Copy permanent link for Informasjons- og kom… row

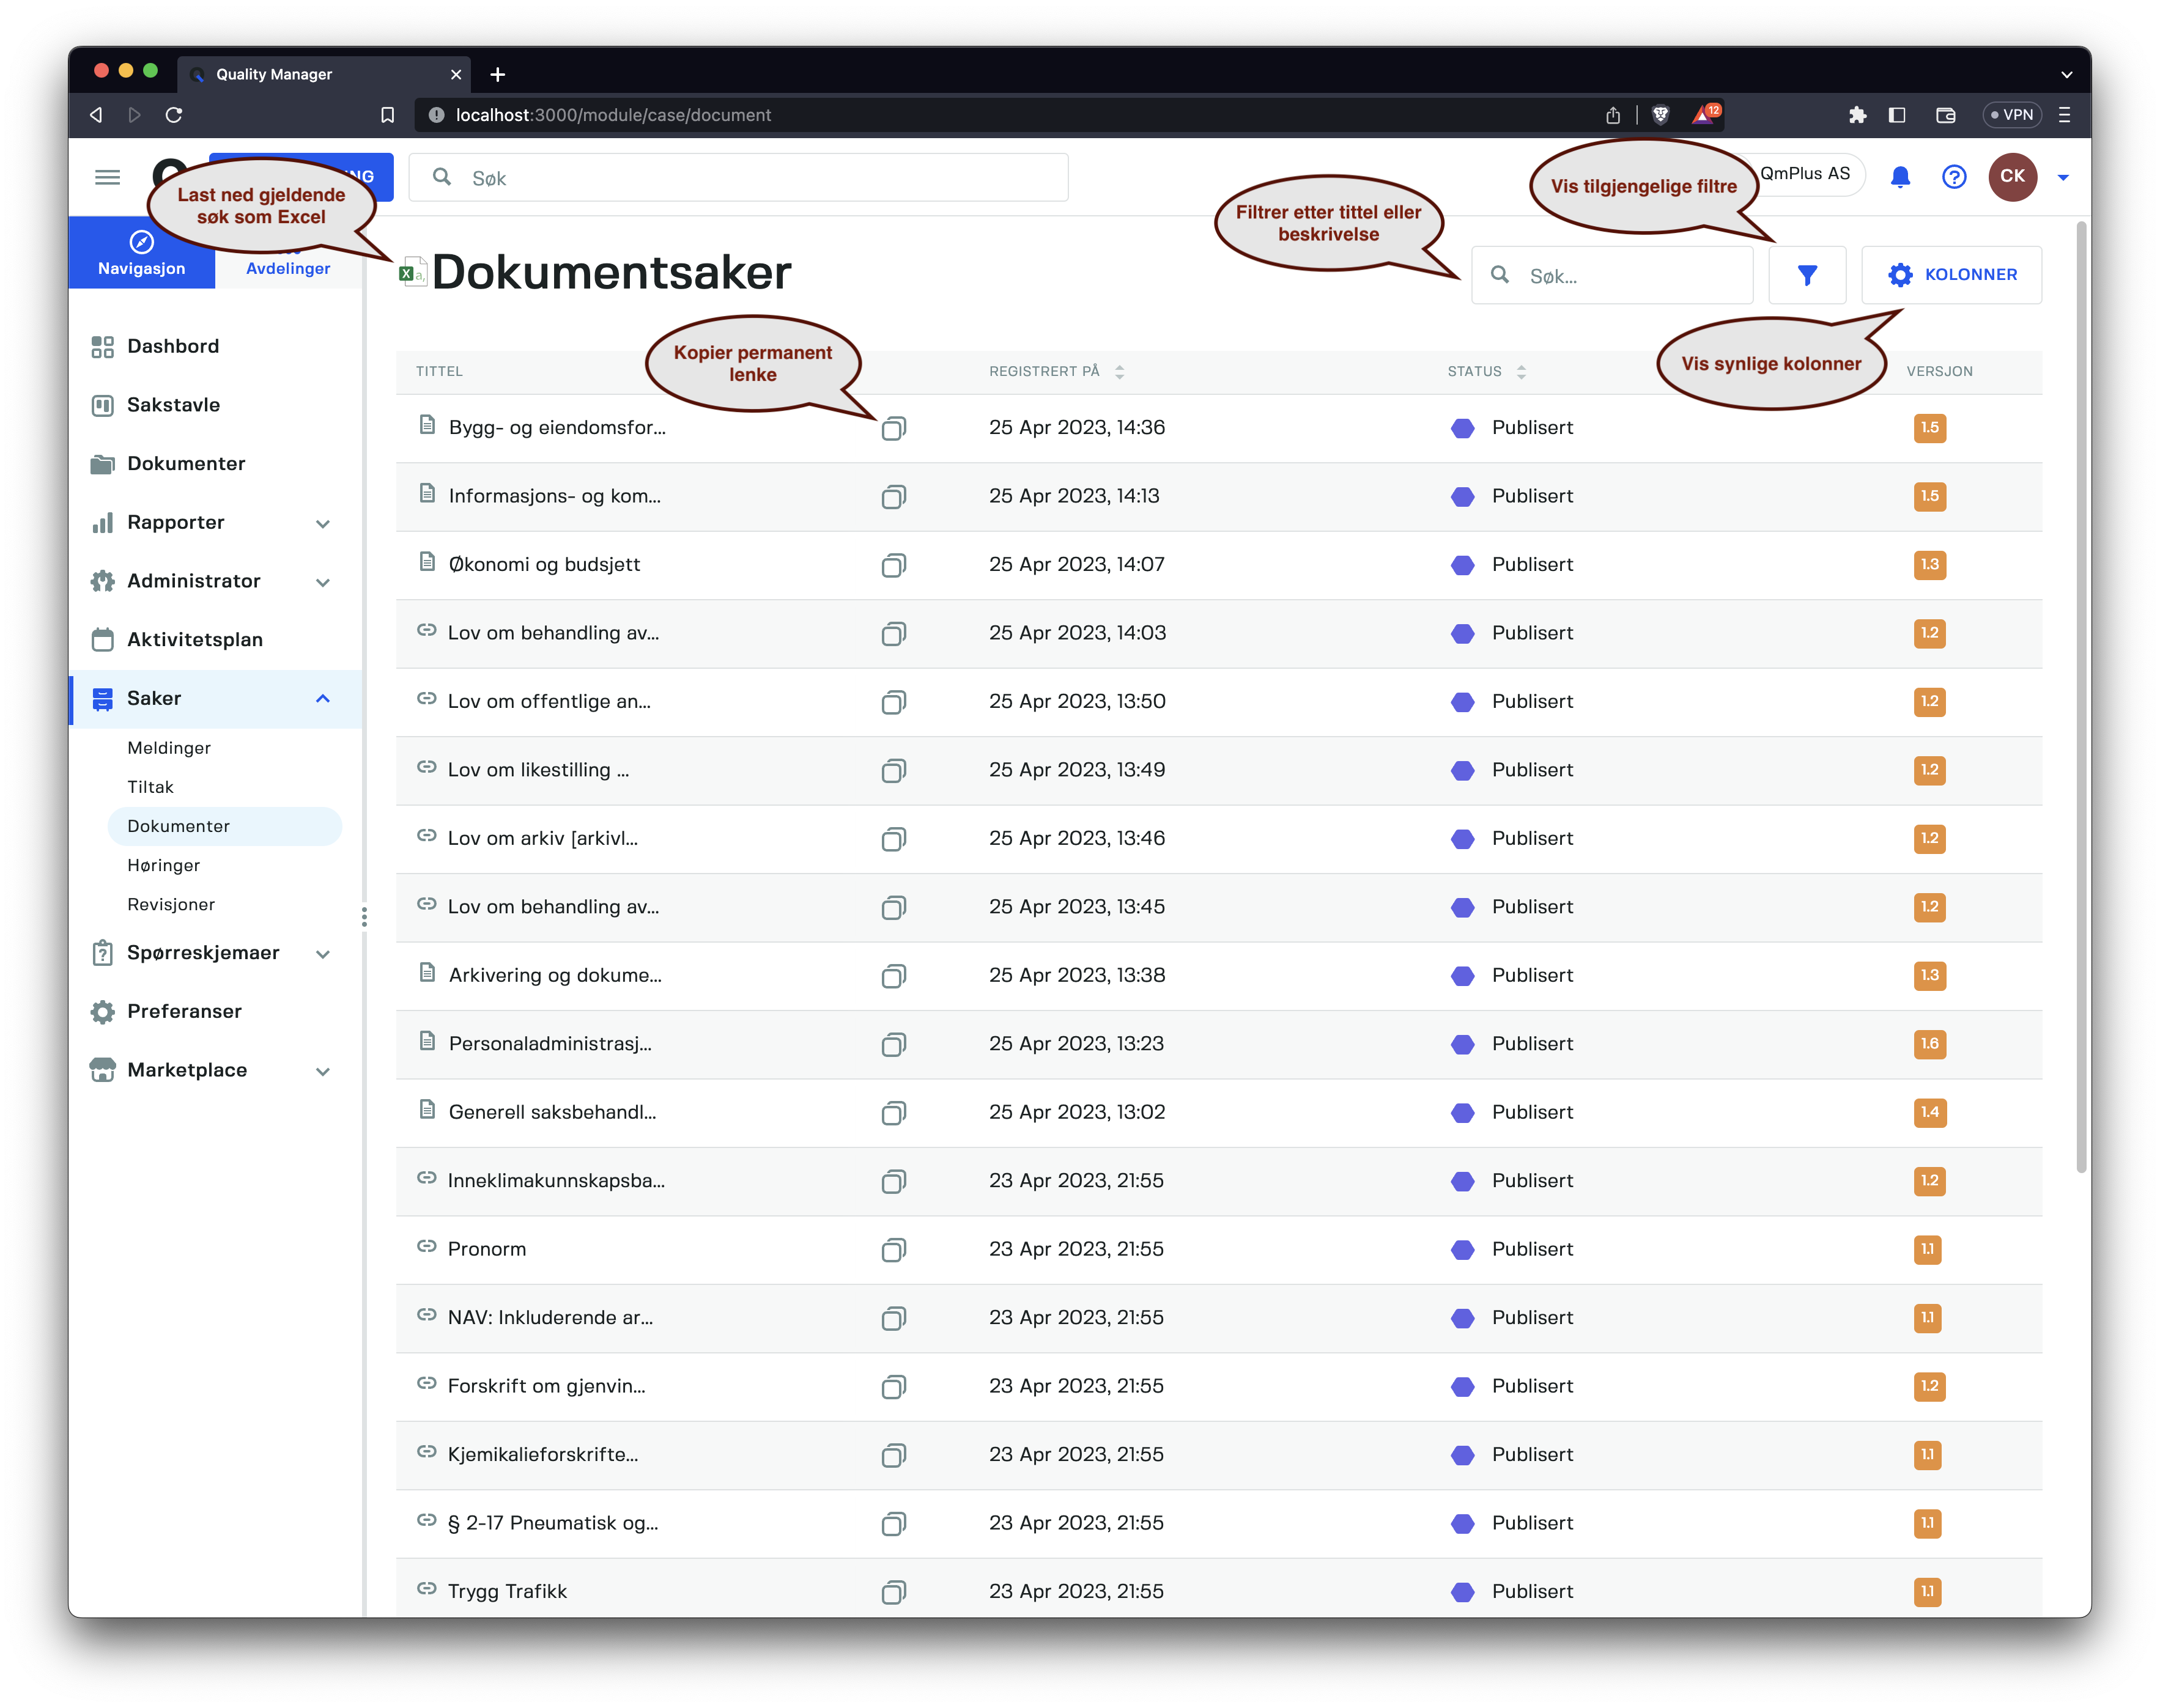893,497
